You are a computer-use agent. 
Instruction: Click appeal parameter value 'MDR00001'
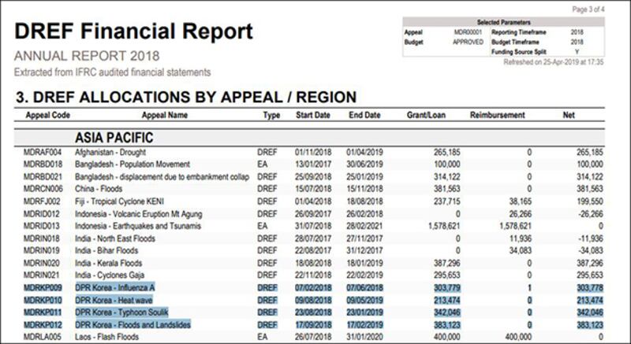[x=468, y=32]
